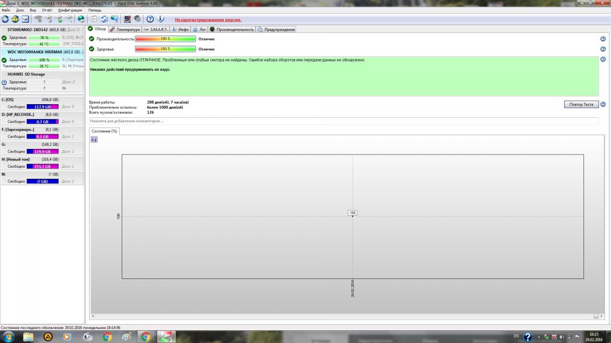Open the Конфигурация menu

click(x=70, y=10)
